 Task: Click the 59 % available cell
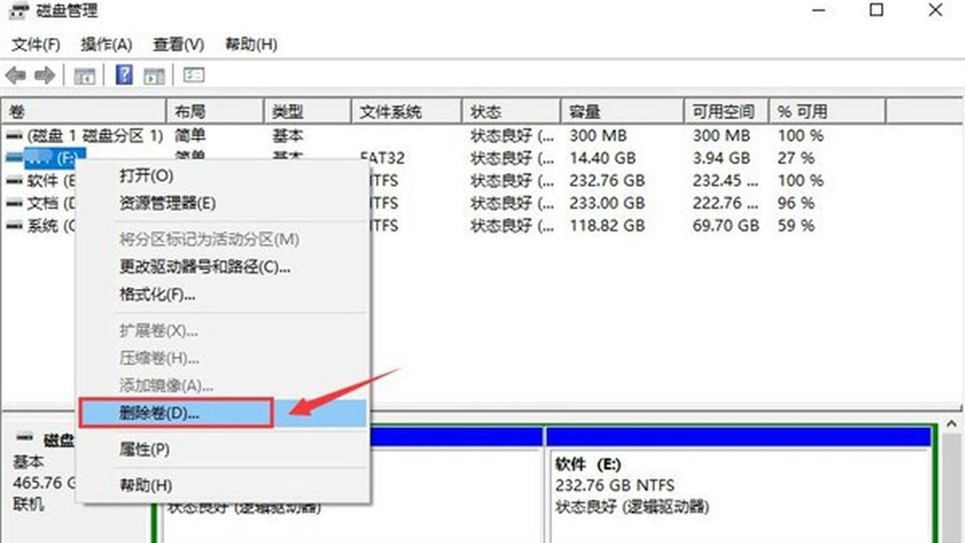(796, 225)
